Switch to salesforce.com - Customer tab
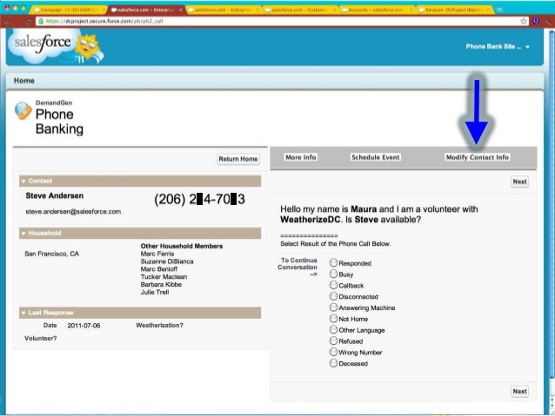555x416 pixels. [298, 10]
